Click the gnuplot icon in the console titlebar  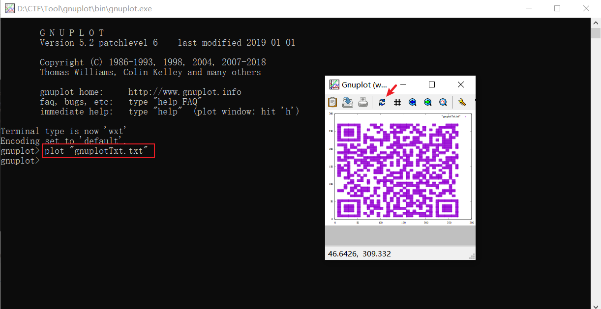(9, 8)
